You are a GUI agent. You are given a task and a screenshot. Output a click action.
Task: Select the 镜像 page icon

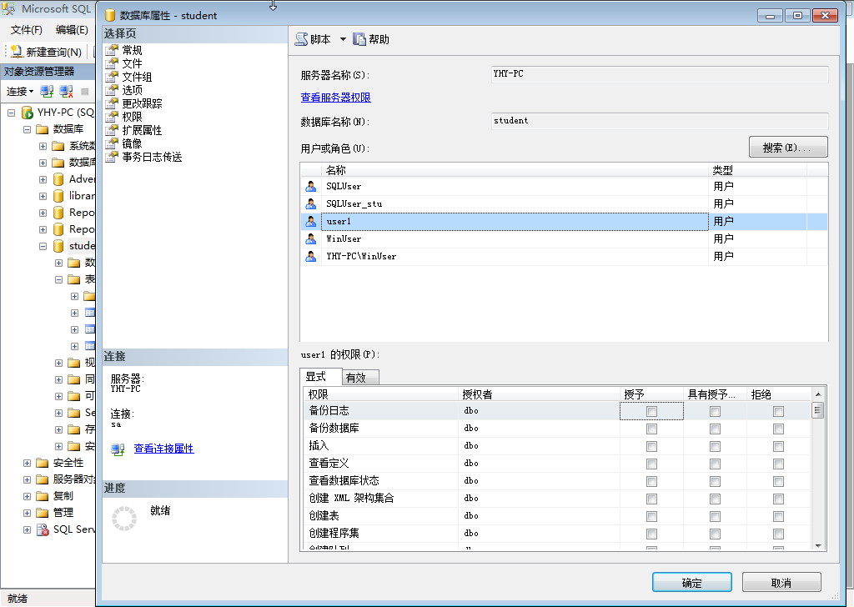[x=112, y=143]
